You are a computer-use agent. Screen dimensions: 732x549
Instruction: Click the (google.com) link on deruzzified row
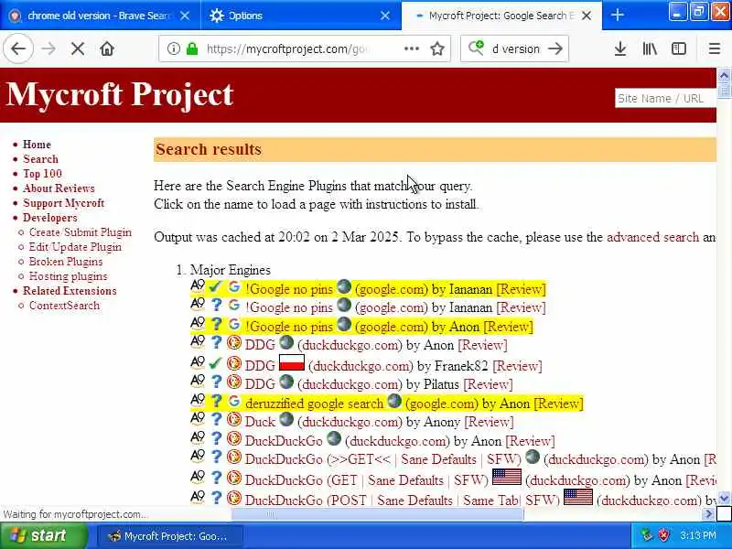442,404
